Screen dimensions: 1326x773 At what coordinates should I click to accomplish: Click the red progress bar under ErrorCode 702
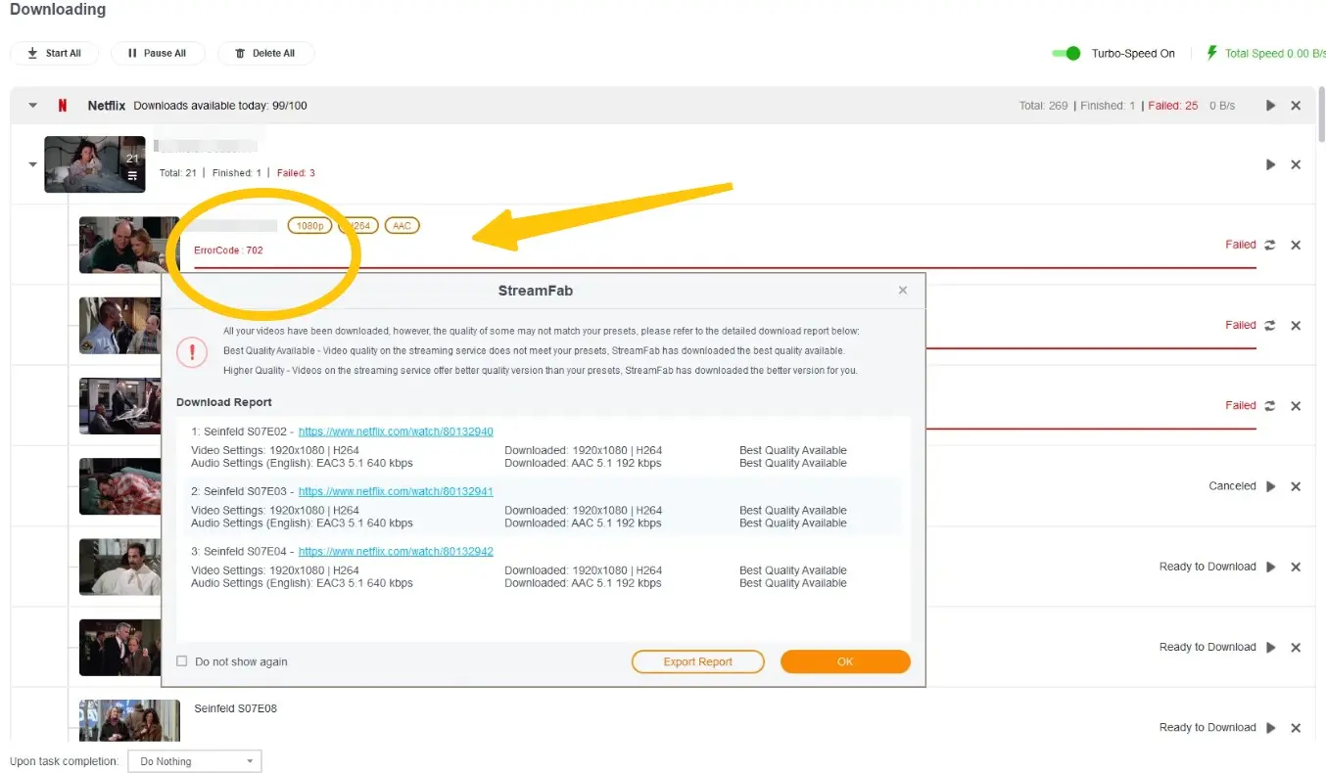pos(725,267)
